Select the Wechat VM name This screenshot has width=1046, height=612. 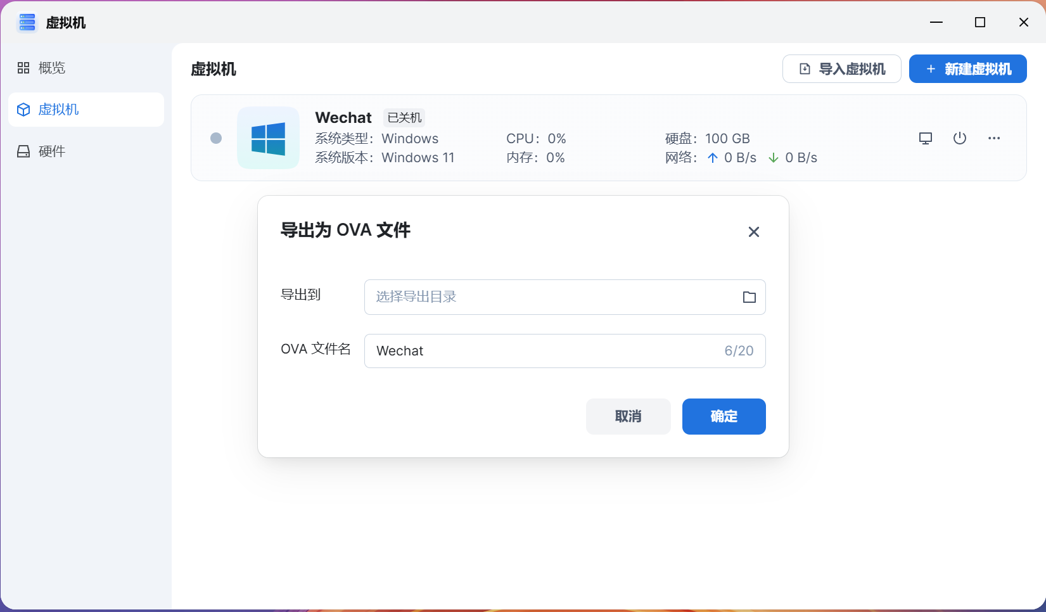tap(343, 118)
